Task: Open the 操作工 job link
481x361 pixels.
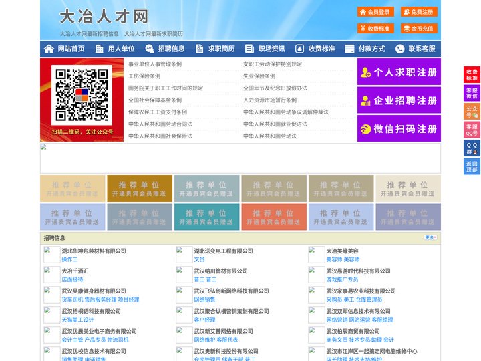Action: click(x=69, y=259)
